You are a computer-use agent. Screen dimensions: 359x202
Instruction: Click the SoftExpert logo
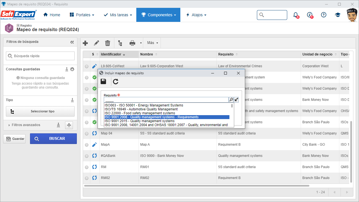18,15
